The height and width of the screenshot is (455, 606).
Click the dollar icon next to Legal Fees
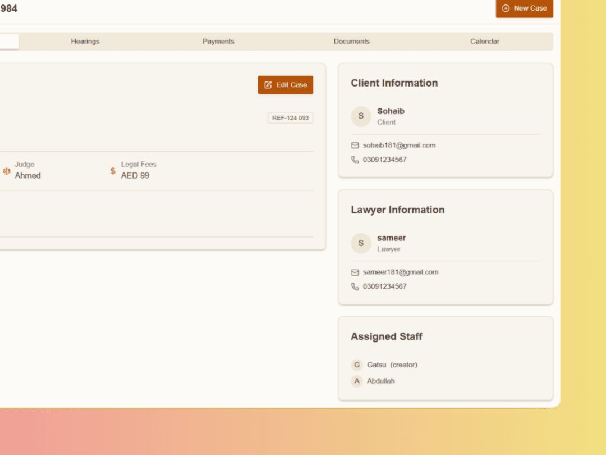pos(112,171)
